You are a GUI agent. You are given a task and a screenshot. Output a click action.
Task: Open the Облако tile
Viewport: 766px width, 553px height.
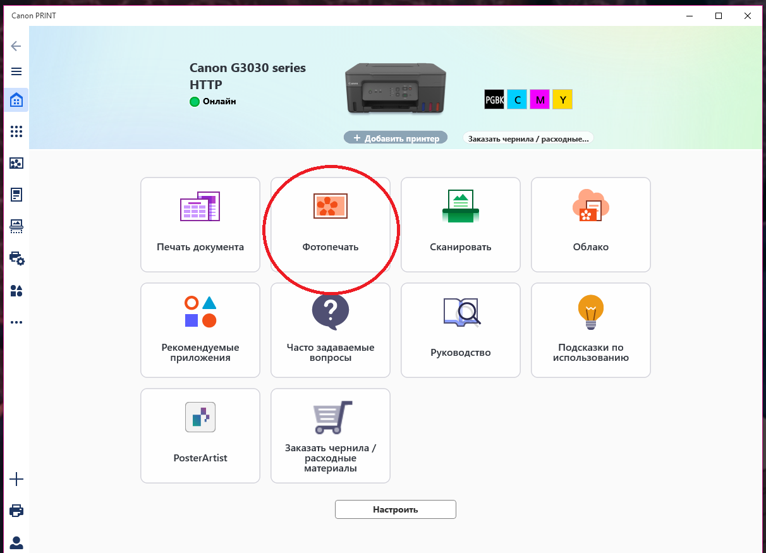click(x=591, y=224)
